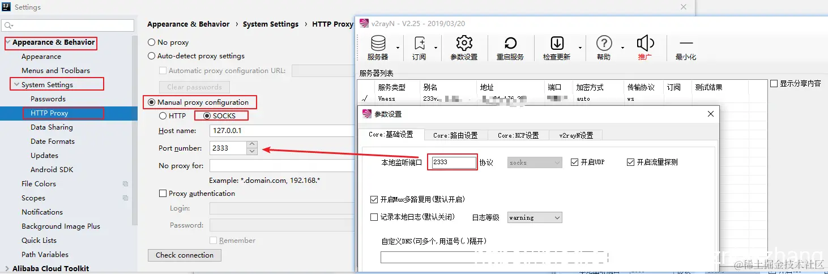Screen dimensions: 828x274
Task: Click the File Colors project-level icon
Action: coord(126,183)
